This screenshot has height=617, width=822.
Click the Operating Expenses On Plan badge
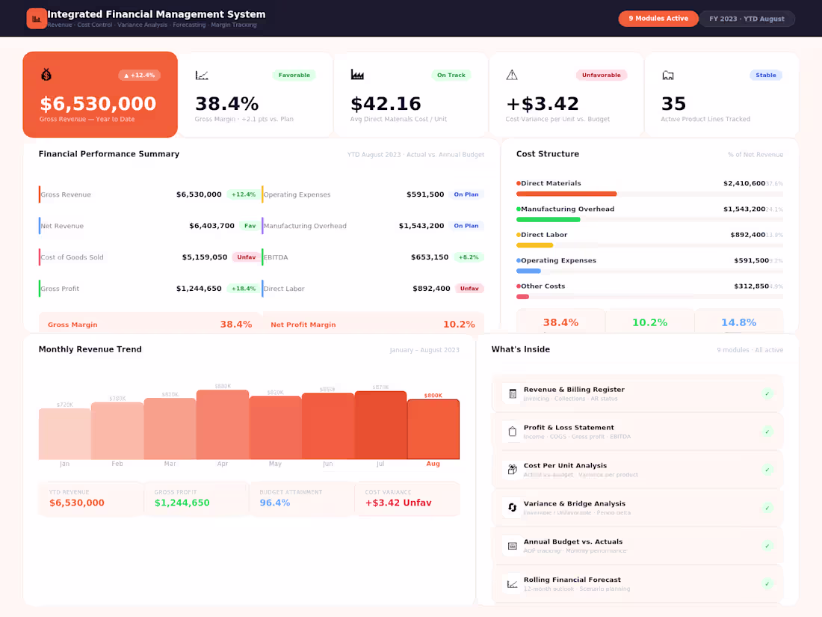[x=466, y=194]
